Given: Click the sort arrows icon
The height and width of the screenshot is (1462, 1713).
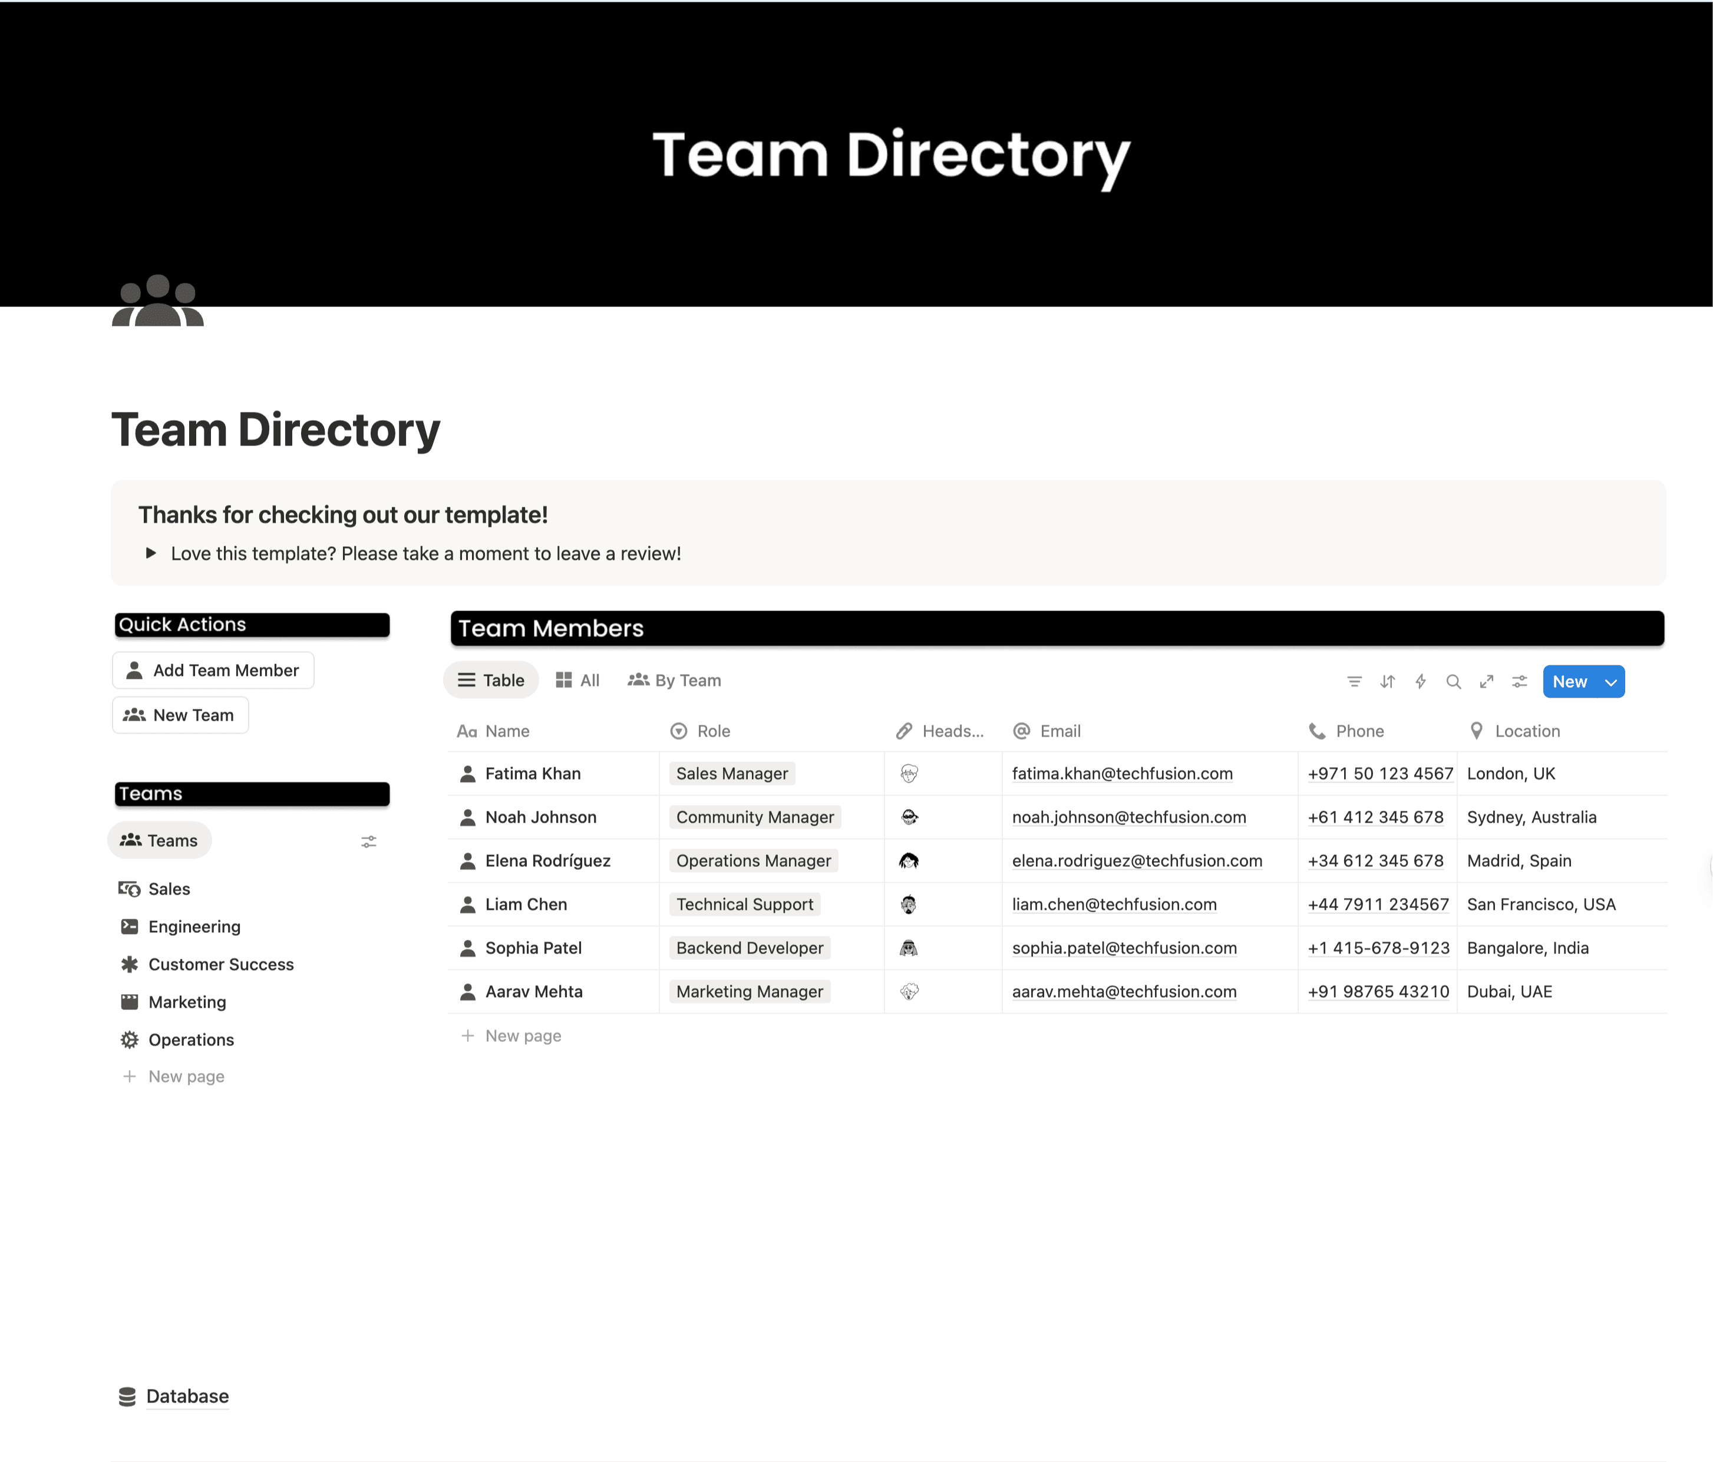Looking at the screenshot, I should coord(1387,681).
